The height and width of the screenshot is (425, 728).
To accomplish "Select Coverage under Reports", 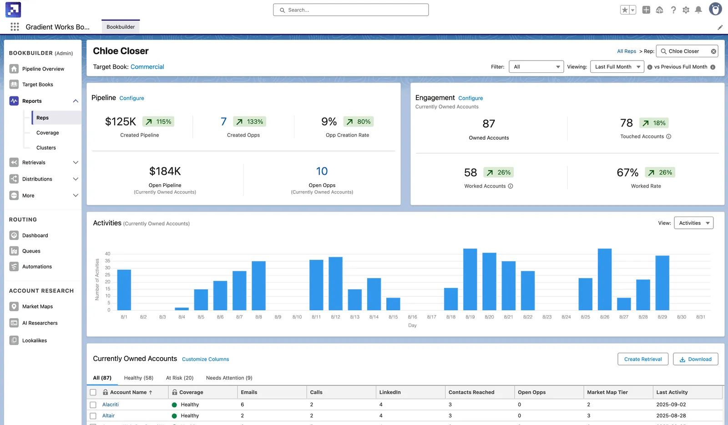I will [48, 133].
